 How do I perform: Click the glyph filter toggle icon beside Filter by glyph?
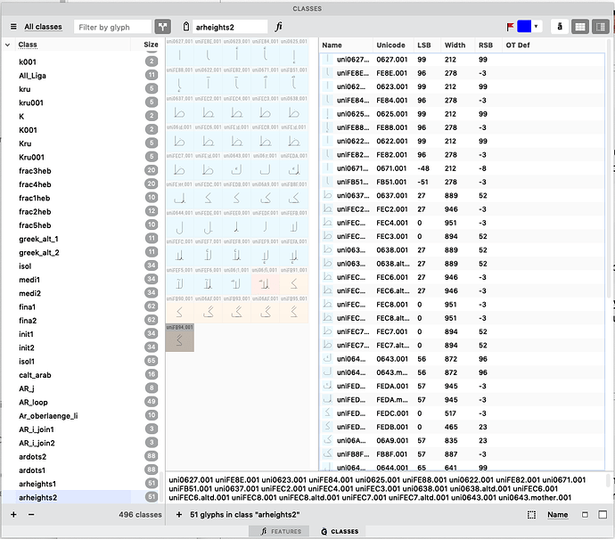click(x=162, y=27)
